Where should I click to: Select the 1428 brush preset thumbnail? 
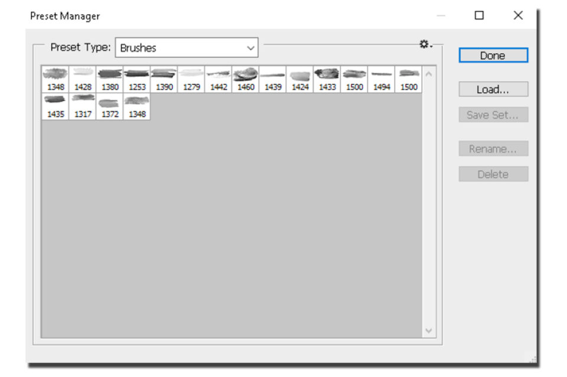coord(83,80)
